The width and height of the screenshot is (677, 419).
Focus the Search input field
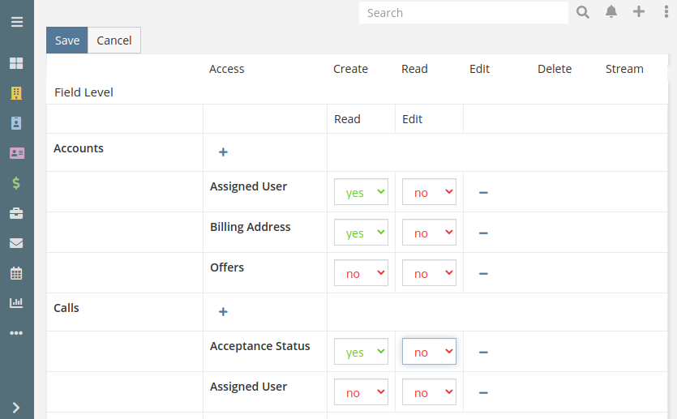(463, 13)
